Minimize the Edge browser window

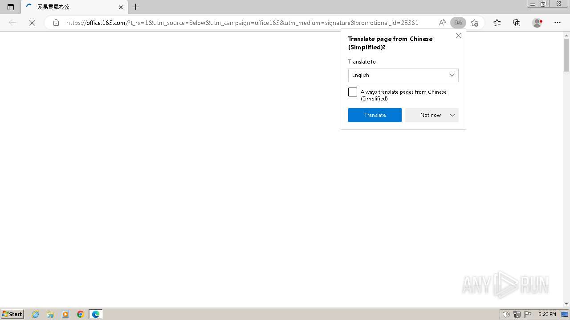click(532, 4)
